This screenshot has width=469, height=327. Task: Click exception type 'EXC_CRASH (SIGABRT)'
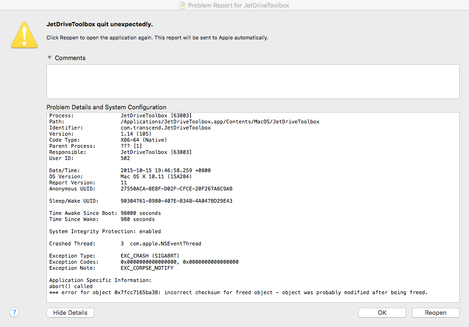tap(150, 256)
